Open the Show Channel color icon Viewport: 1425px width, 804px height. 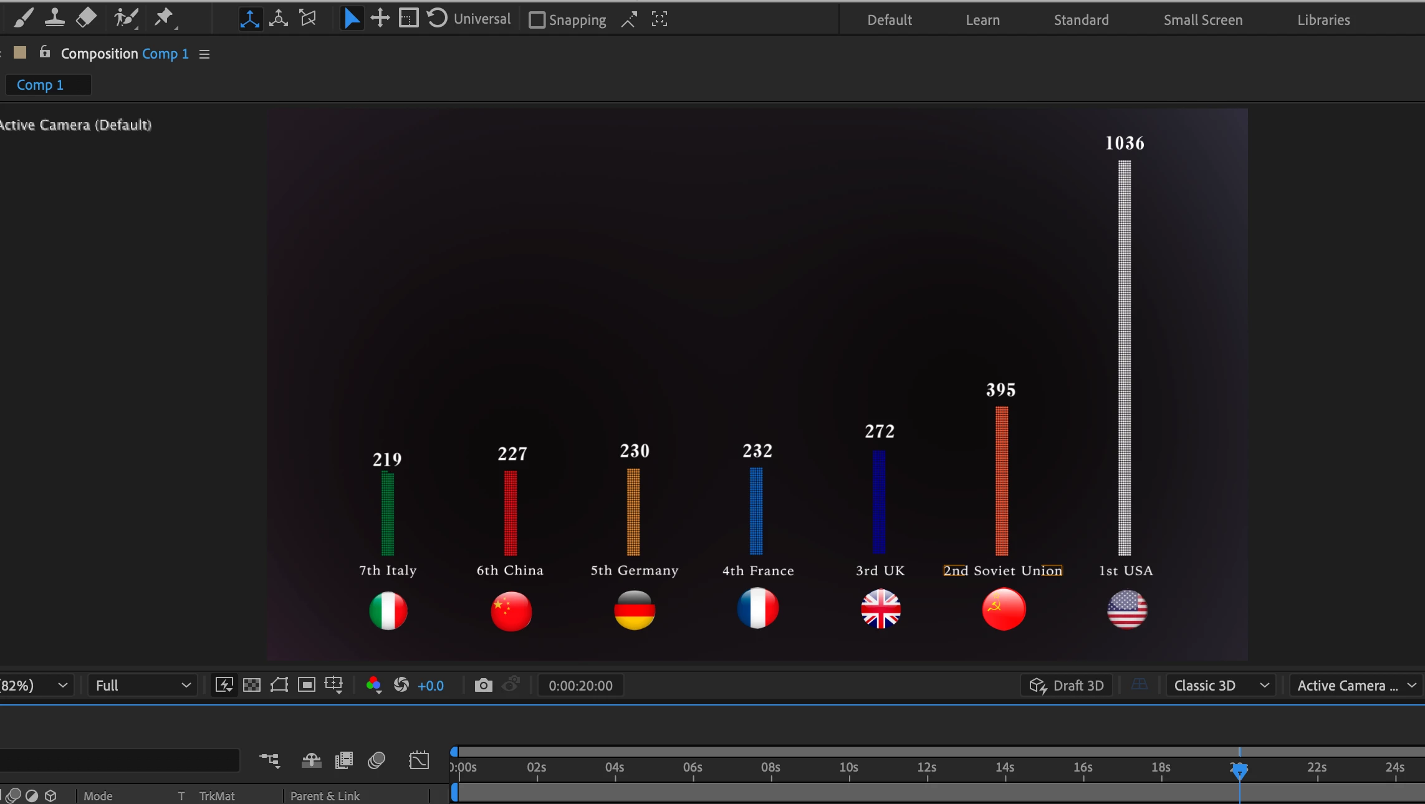pyautogui.click(x=373, y=686)
